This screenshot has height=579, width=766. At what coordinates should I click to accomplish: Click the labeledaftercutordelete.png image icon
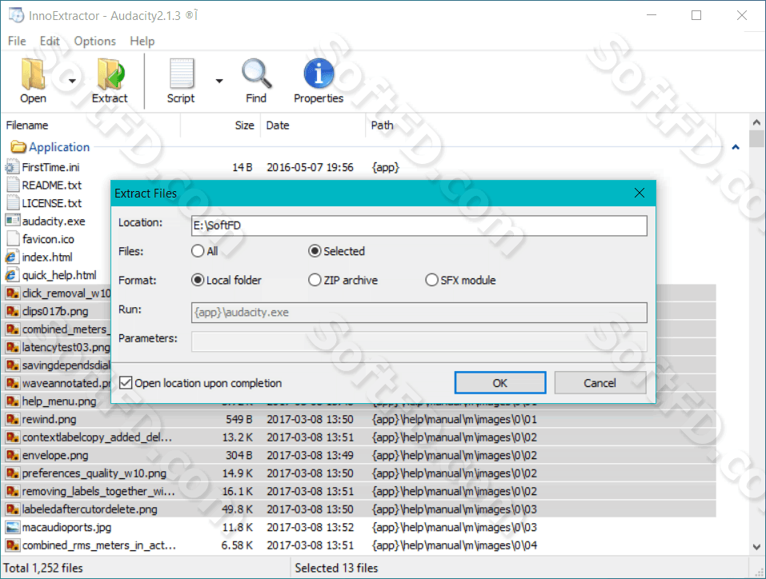(12, 509)
